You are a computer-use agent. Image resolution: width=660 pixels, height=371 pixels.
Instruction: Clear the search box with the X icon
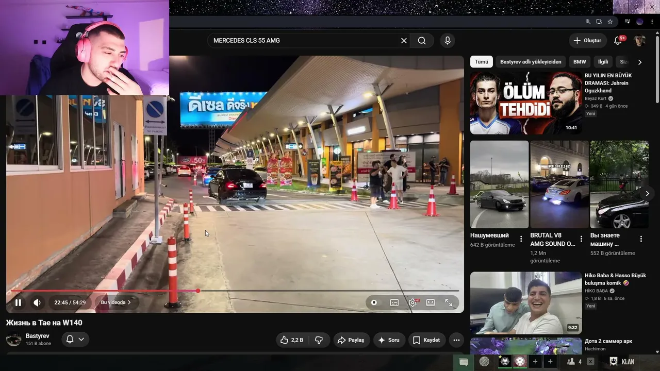pos(404,40)
